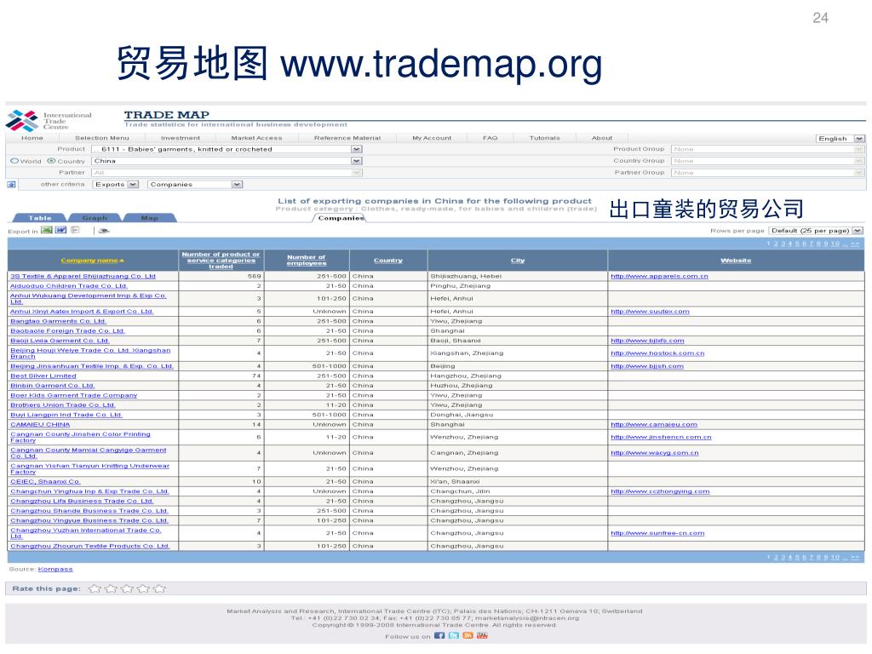The width and height of the screenshot is (872, 654).
Task: Sort by City column header
Action: click(518, 261)
